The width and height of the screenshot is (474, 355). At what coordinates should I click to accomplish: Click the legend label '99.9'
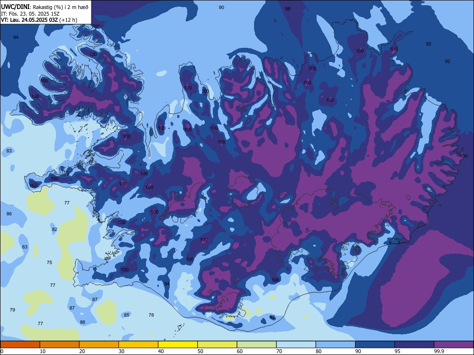[438, 351]
